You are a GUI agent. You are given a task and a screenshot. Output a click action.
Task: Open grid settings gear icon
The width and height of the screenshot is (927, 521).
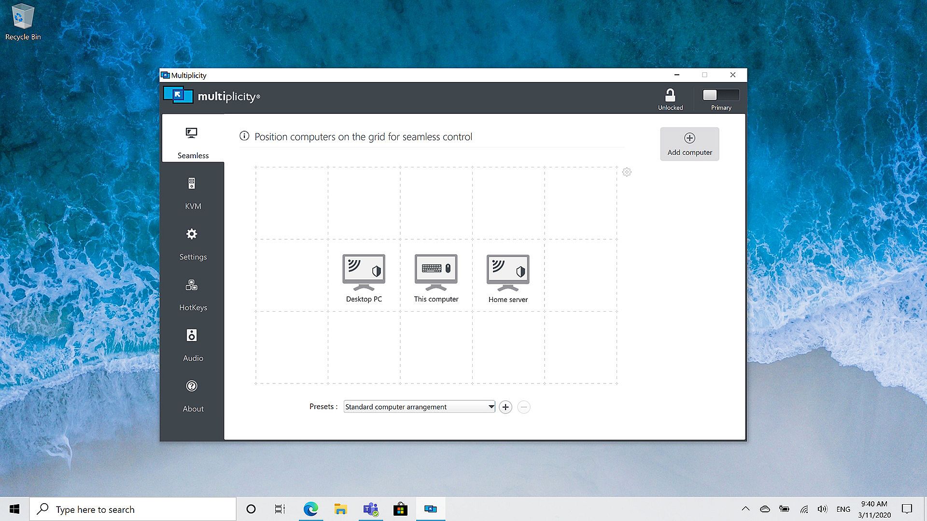pyautogui.click(x=627, y=172)
